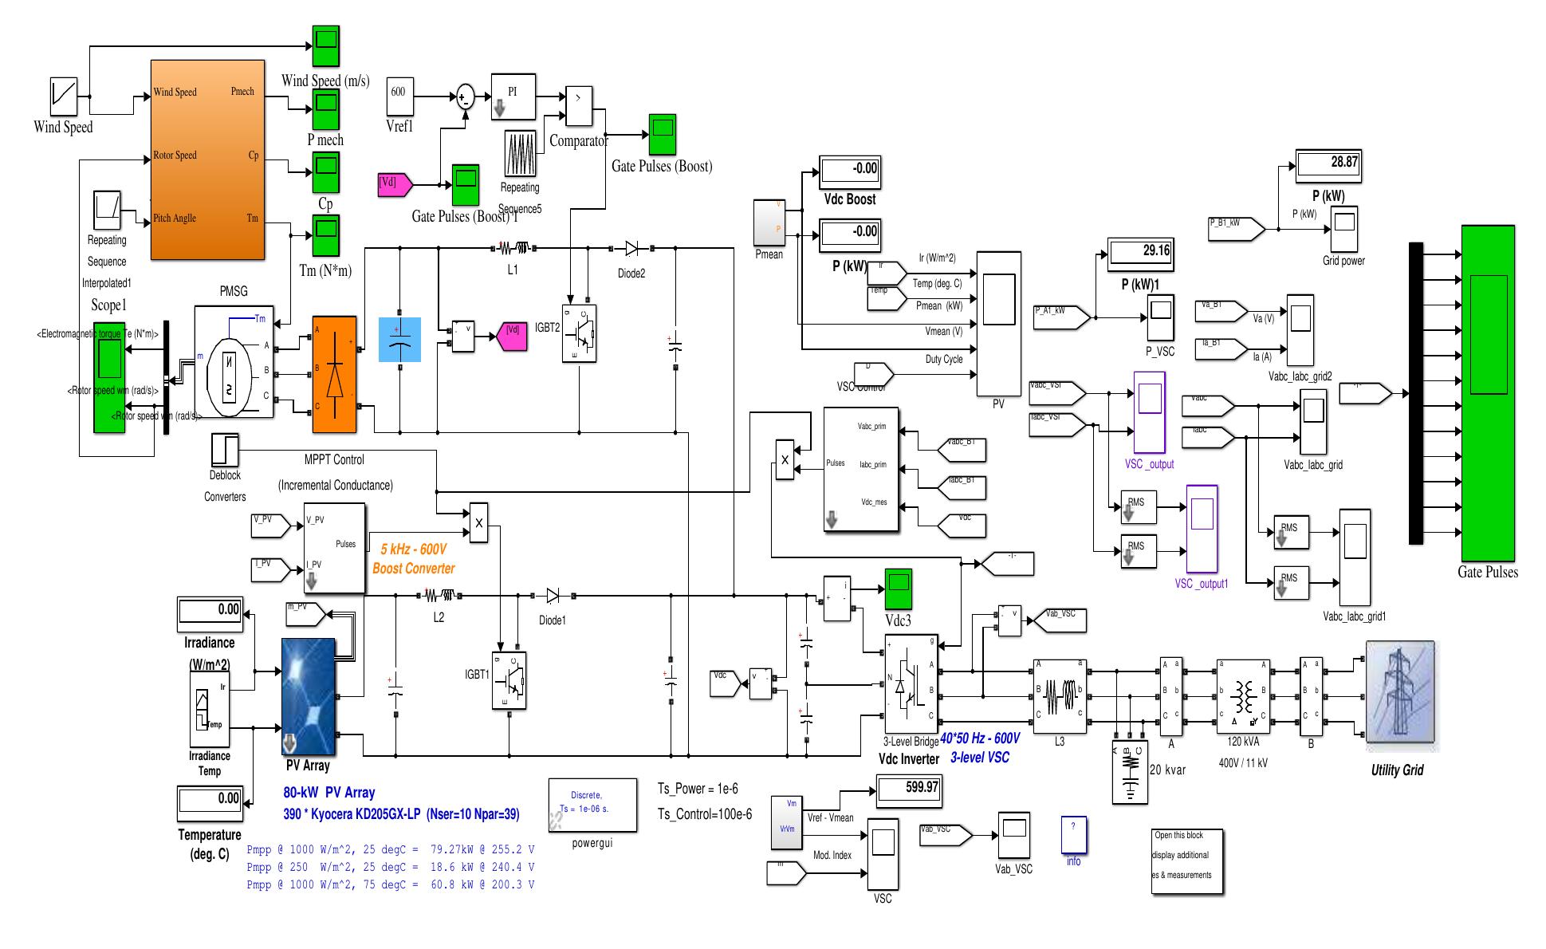Open the info question mark block

click(x=1073, y=834)
